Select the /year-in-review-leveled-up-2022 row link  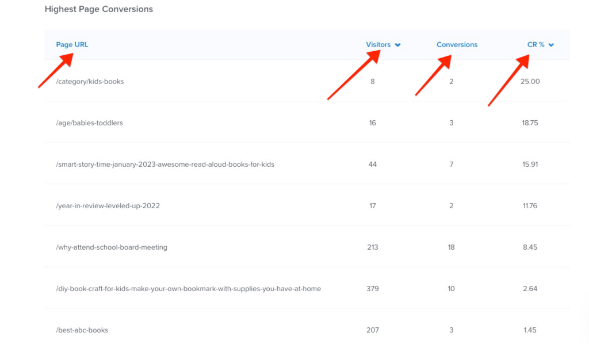pos(107,205)
